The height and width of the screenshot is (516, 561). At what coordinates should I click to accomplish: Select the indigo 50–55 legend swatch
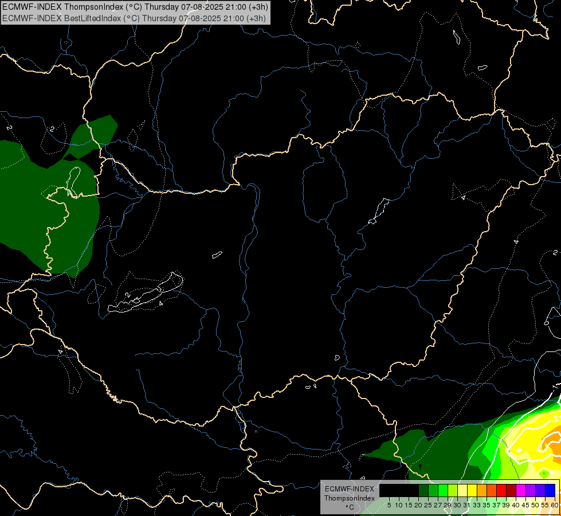[x=540, y=490]
